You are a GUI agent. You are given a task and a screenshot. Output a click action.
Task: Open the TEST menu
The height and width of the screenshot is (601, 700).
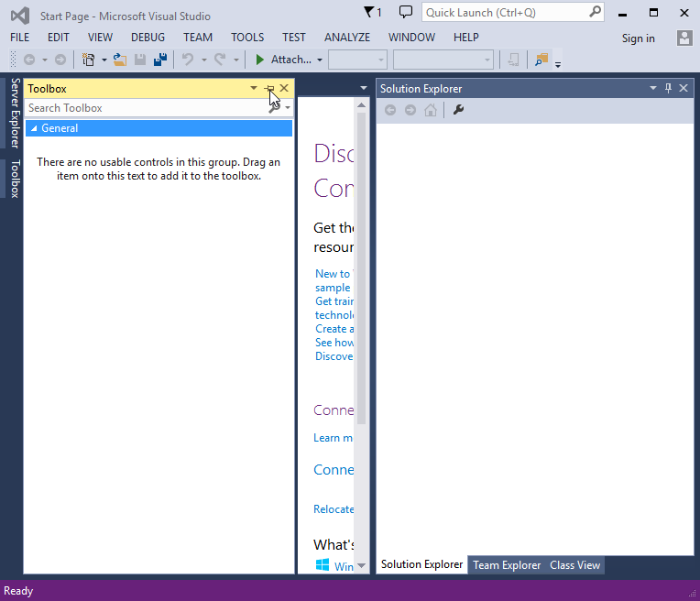[294, 38]
